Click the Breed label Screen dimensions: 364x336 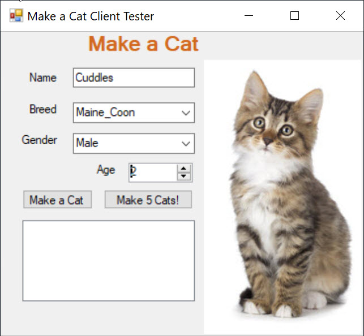point(43,109)
